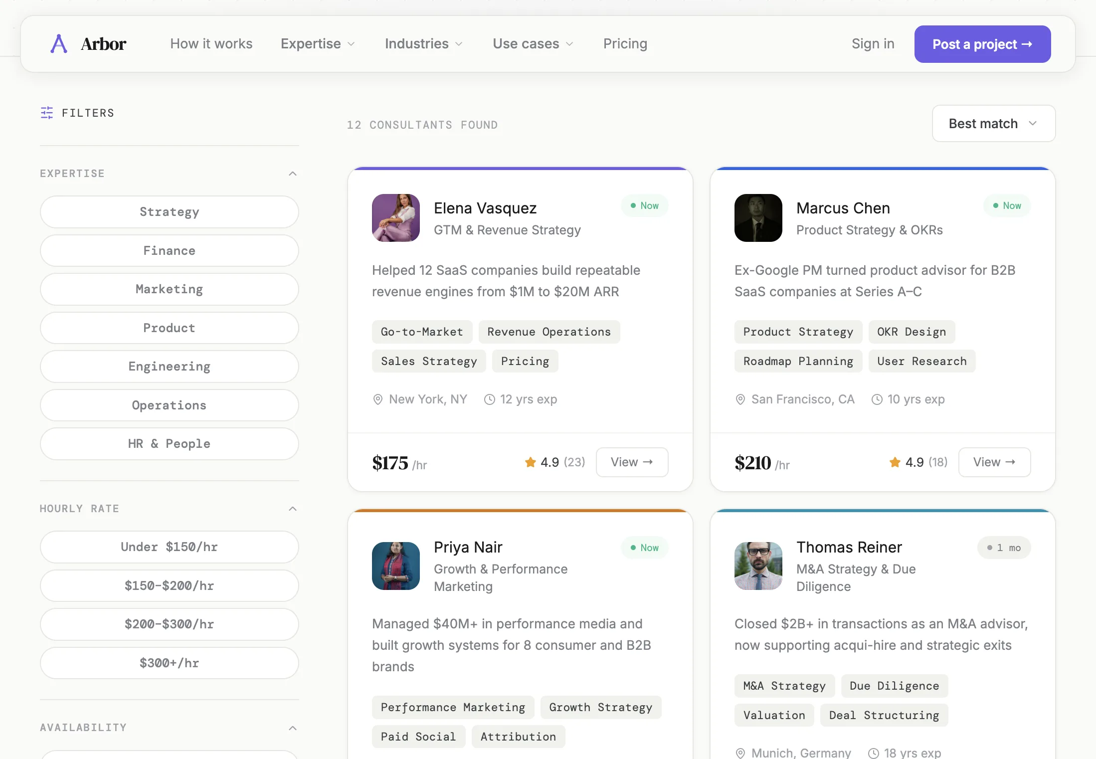Open Priya Nair's profile photo
The height and width of the screenshot is (759, 1096).
click(x=396, y=566)
